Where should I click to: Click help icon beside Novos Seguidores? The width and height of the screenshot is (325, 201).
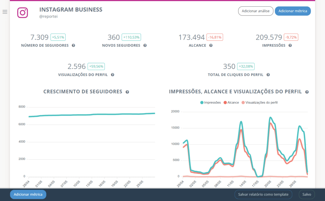click(145, 45)
